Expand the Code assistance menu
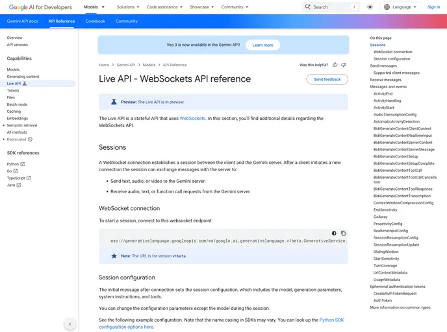This screenshot has width=447, height=332. coord(164,7)
